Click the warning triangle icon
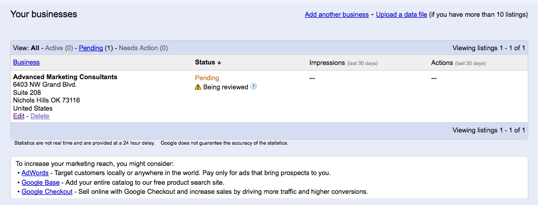 click(198, 87)
